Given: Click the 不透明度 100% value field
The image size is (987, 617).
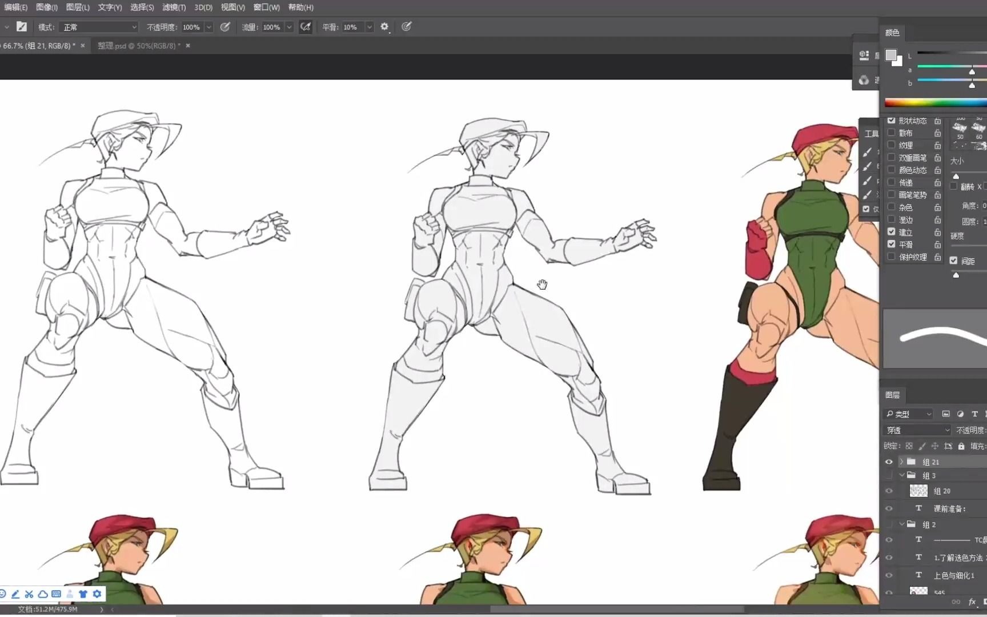Looking at the screenshot, I should click(x=192, y=27).
